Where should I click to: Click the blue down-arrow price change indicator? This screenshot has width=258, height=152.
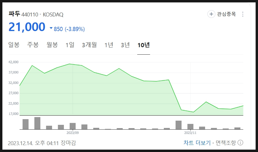coord(51,28)
